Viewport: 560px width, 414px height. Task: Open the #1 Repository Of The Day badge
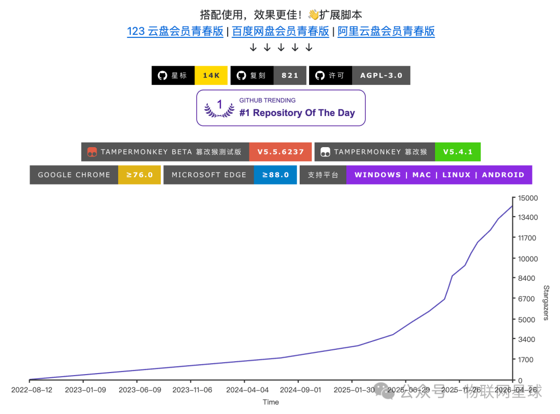[x=281, y=108]
